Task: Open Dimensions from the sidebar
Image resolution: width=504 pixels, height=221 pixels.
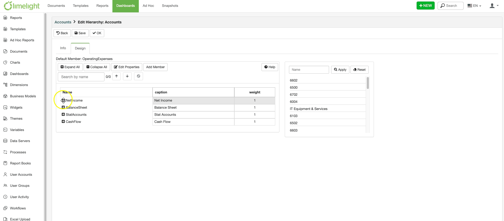Action: (x=19, y=85)
